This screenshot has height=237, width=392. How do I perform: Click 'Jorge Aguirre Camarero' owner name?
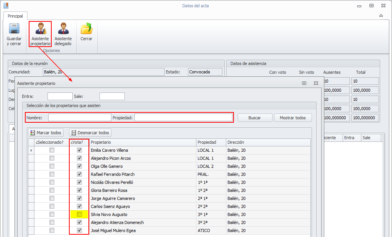click(x=113, y=198)
